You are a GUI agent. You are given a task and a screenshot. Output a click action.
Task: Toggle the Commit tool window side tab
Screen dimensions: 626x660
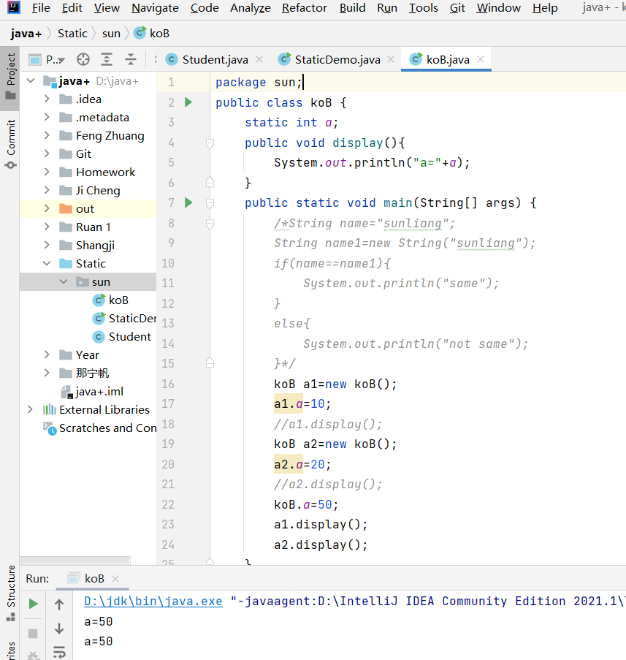(x=10, y=143)
